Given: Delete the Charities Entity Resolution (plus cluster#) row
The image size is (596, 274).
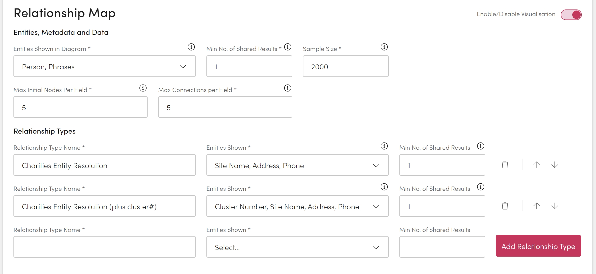Looking at the screenshot, I should [x=505, y=206].
